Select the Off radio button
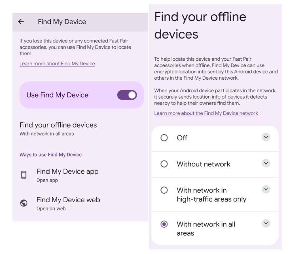Viewport: 289px width, 254px height. pos(164,138)
